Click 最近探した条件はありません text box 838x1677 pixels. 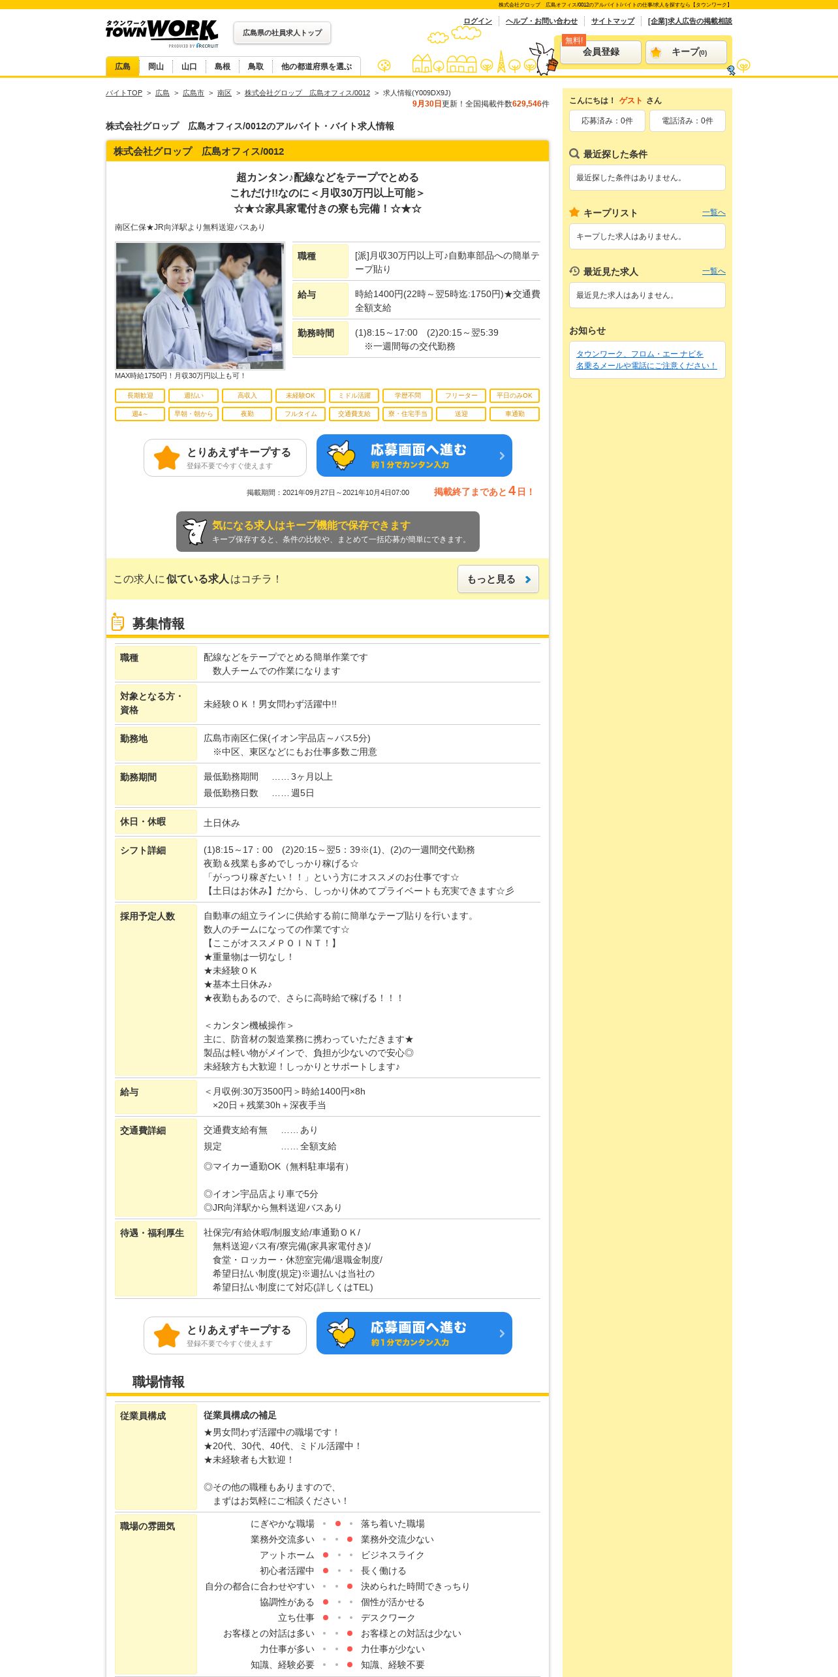[647, 178]
